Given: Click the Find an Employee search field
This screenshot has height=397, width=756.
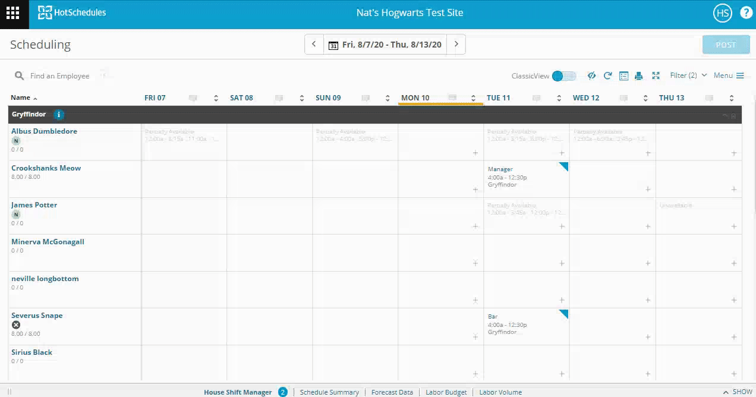Looking at the screenshot, I should 59,76.
